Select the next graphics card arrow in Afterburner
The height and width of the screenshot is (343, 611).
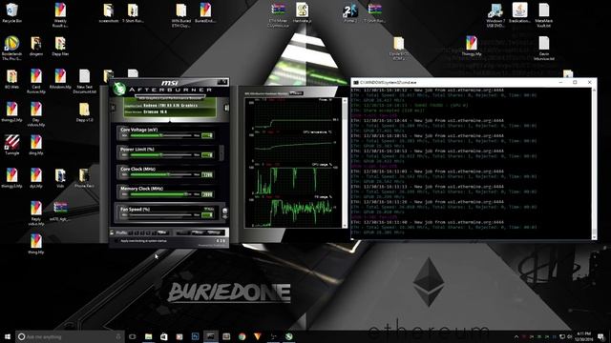coord(226,108)
